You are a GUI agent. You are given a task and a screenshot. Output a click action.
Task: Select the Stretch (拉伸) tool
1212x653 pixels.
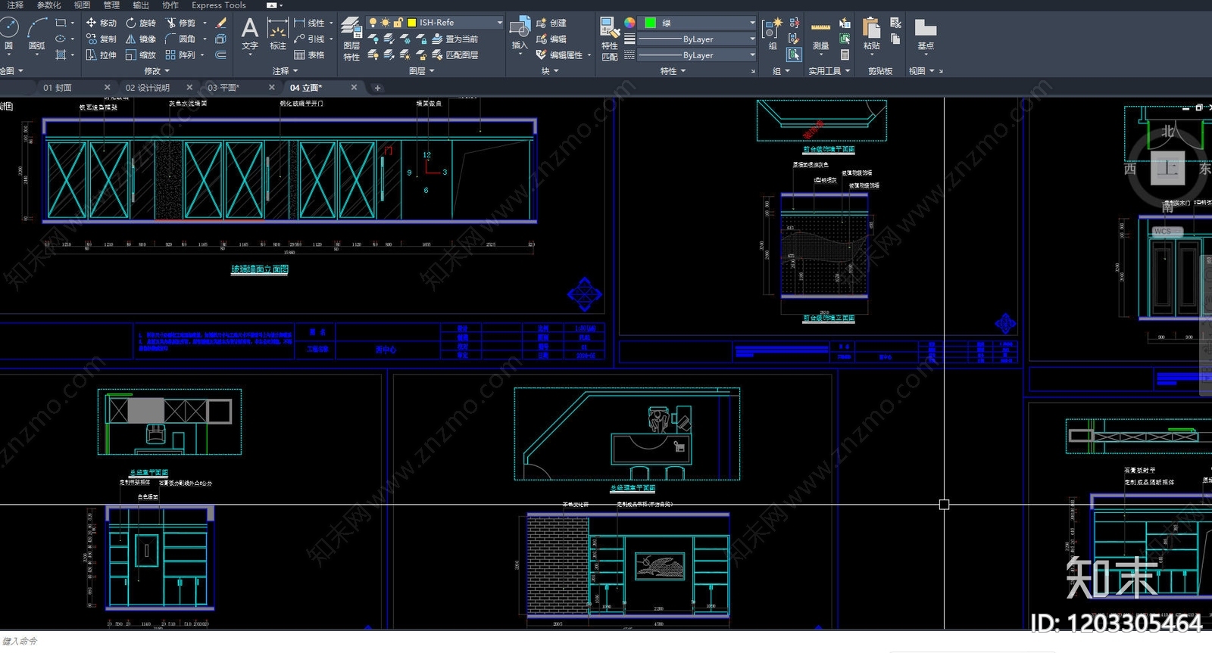tap(101, 54)
